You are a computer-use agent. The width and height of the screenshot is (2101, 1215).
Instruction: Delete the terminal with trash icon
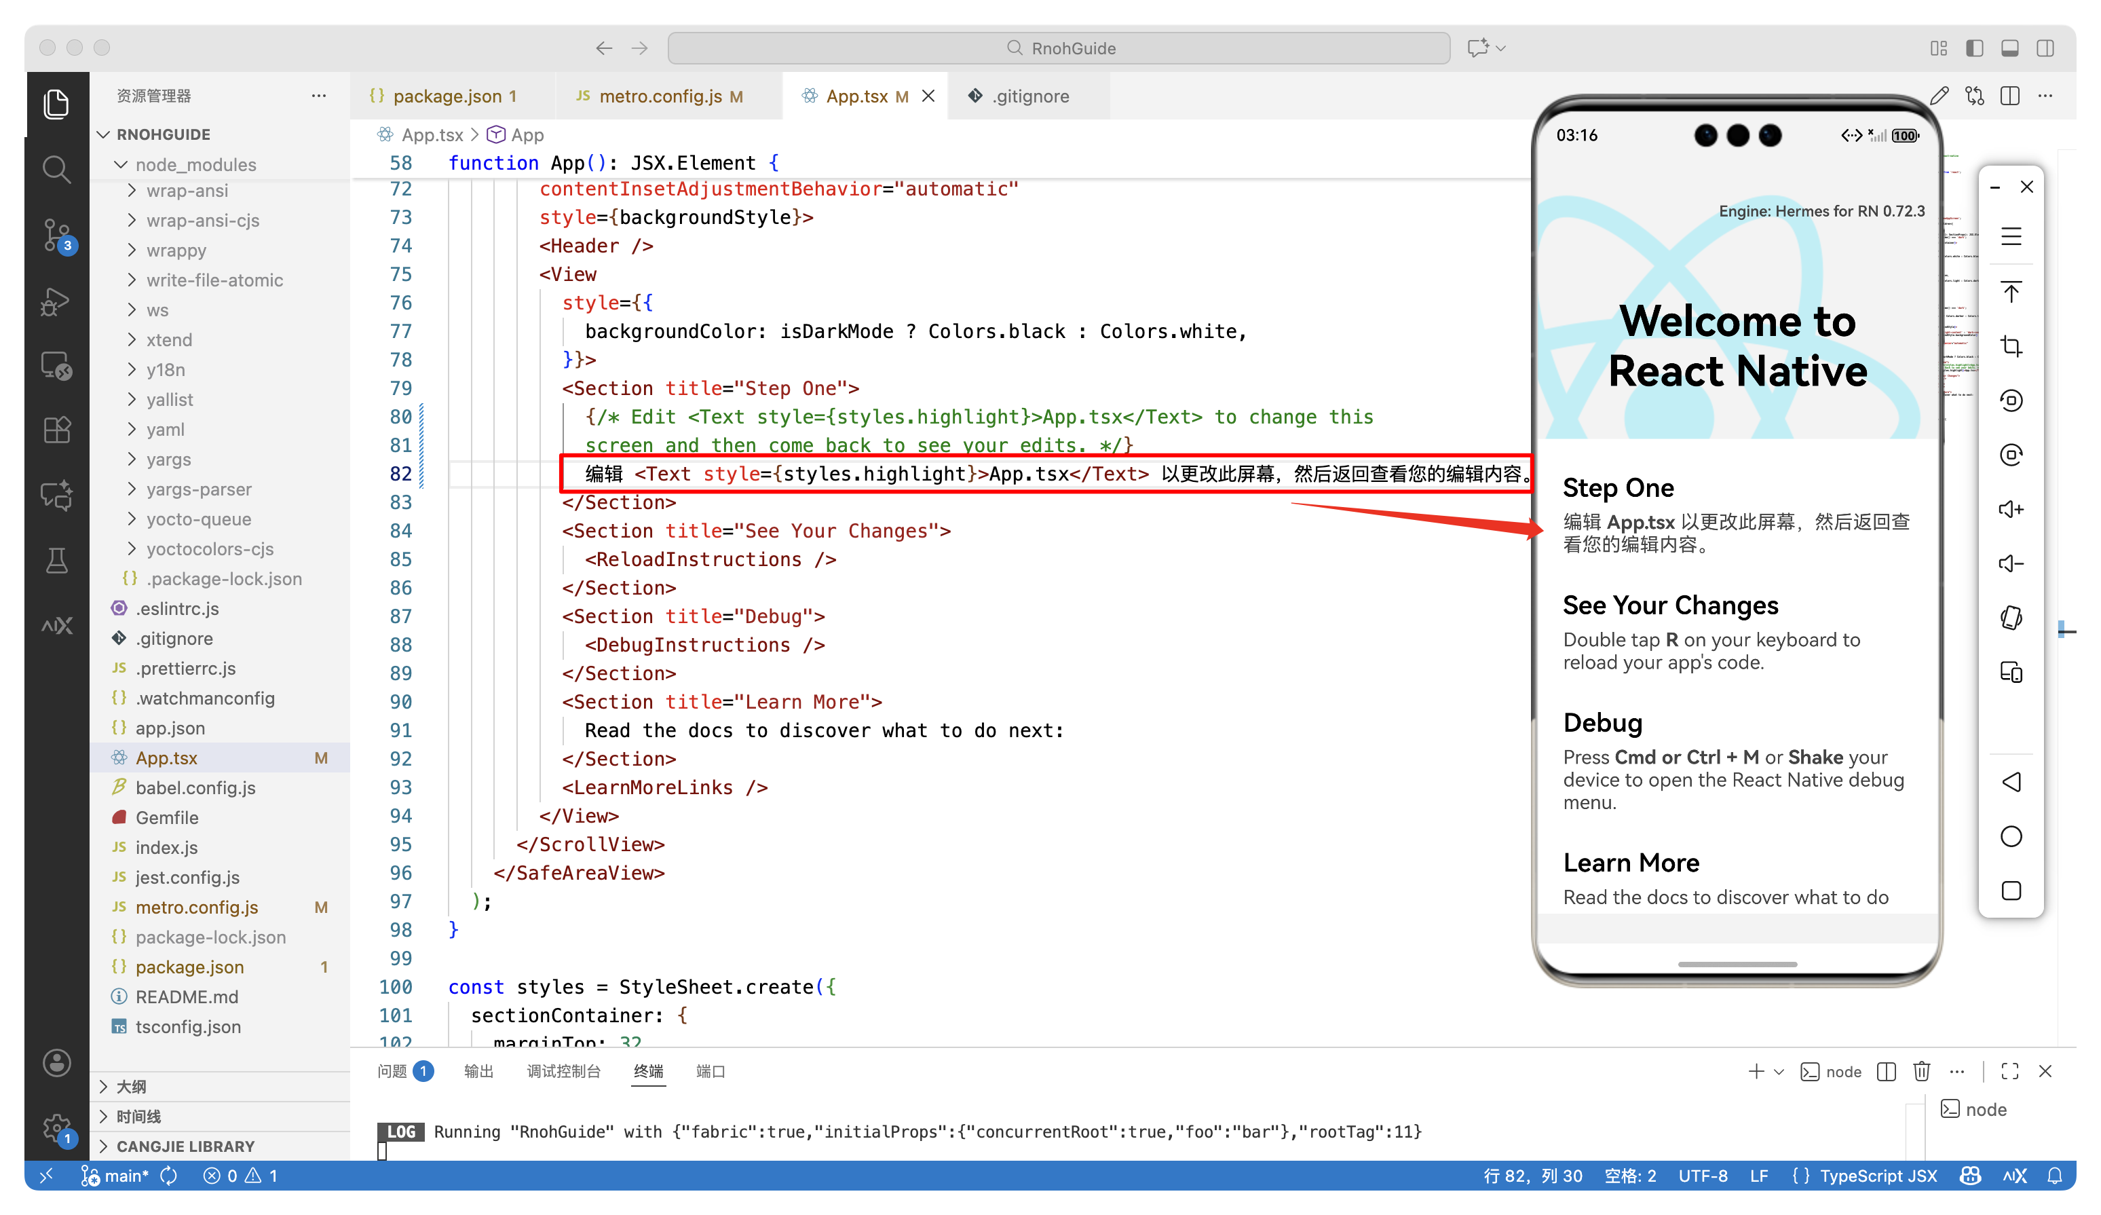[x=1921, y=1072]
